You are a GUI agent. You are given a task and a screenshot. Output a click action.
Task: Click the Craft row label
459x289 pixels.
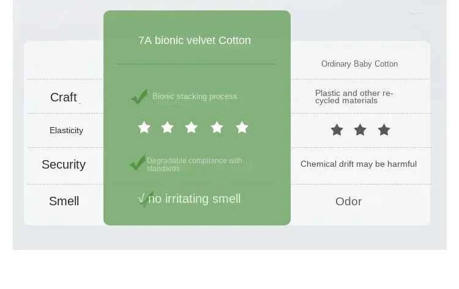[x=64, y=98]
